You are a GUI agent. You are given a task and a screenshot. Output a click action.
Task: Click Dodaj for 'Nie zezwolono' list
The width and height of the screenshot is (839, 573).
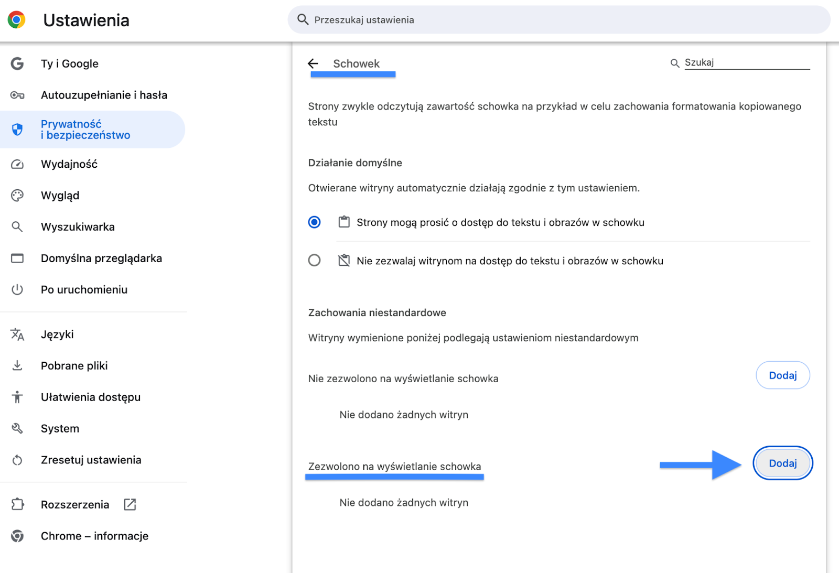tap(783, 375)
